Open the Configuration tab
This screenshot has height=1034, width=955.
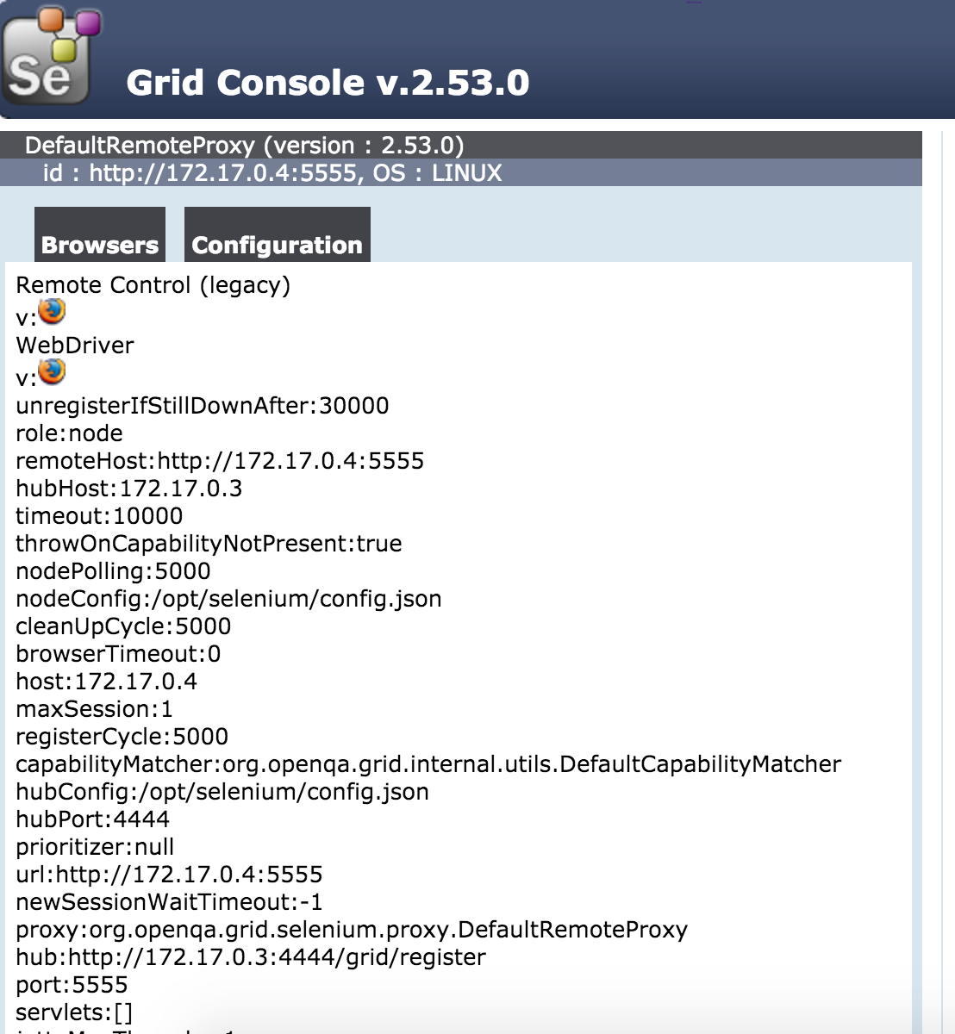pos(278,234)
